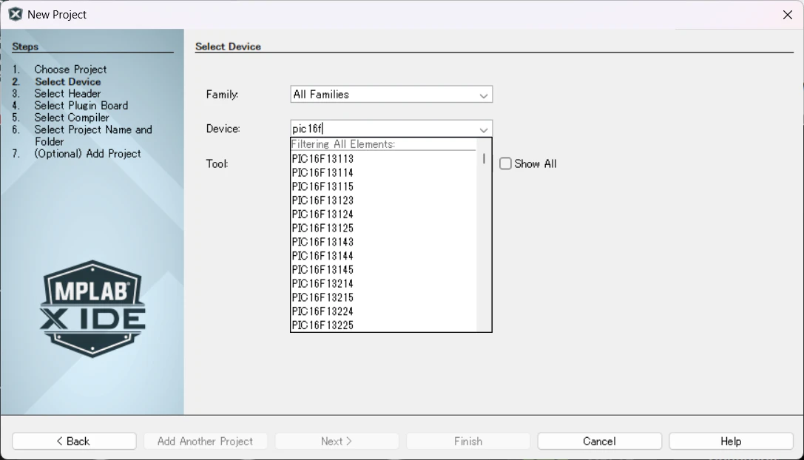This screenshot has width=804, height=460.
Task: Pick PIC16F13145 from the filtered devices
Action: [x=384, y=270]
